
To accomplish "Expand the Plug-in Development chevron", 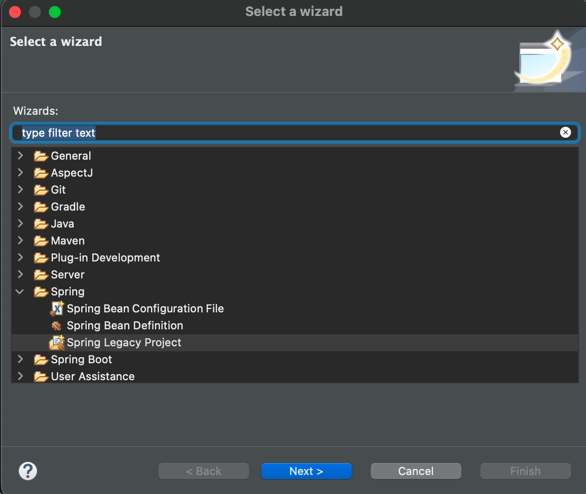I will [x=20, y=257].
